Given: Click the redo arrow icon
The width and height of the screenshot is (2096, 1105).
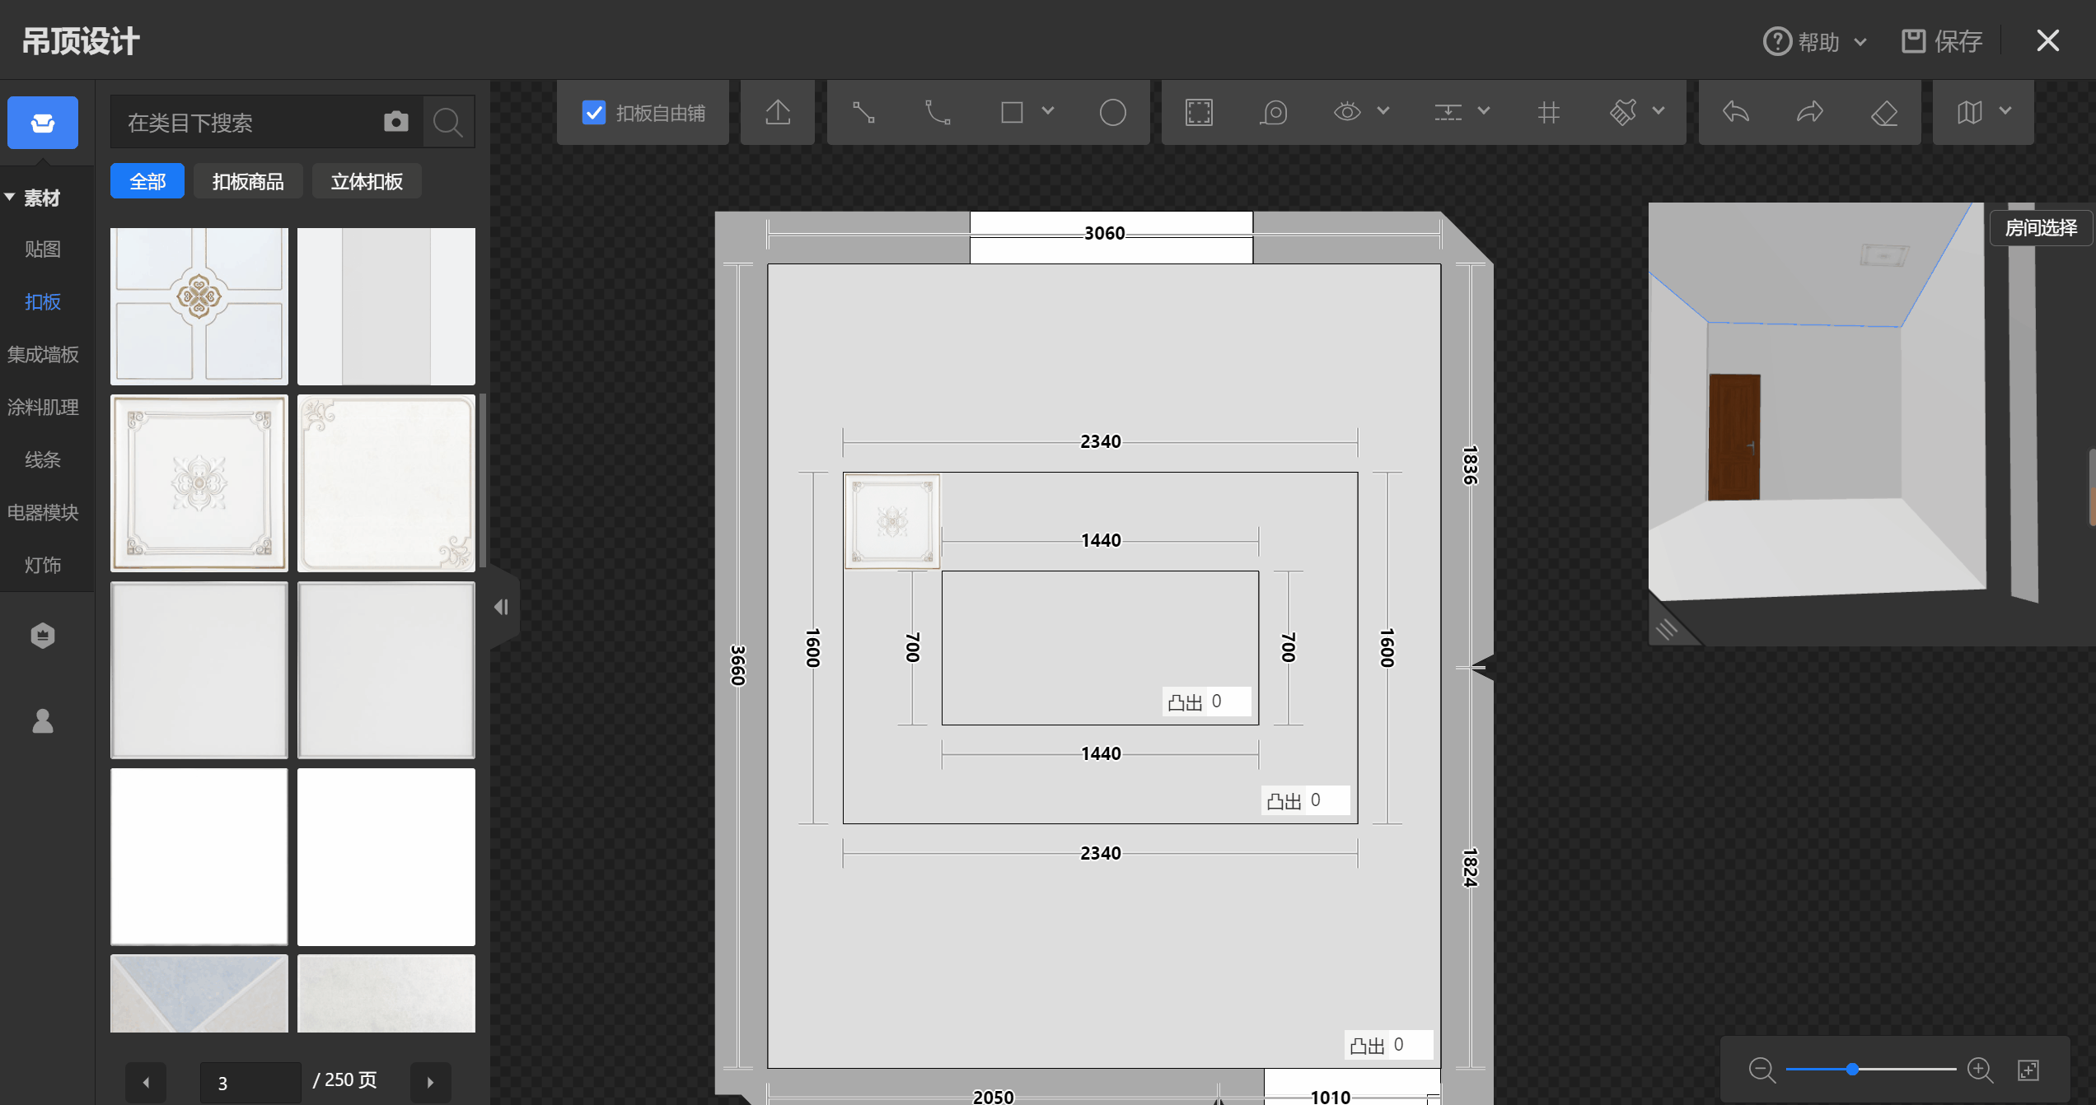Looking at the screenshot, I should click(x=1810, y=112).
